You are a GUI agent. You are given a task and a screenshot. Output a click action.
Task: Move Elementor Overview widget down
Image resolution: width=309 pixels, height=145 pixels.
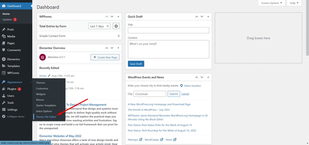tap(112, 48)
